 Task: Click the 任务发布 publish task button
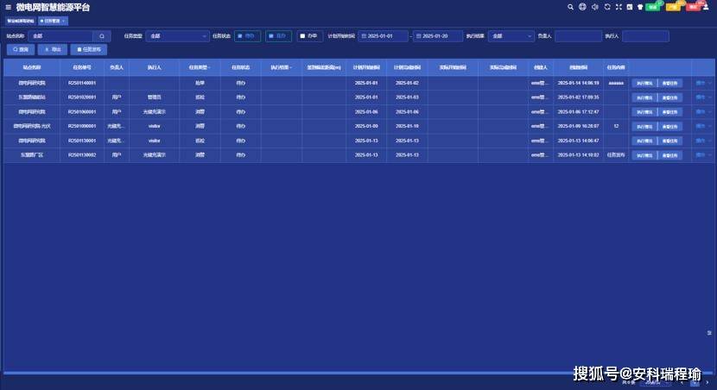click(x=89, y=49)
